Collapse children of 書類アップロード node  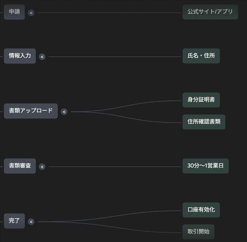pos(64,111)
